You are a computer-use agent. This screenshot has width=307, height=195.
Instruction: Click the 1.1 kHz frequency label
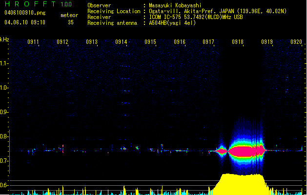pos(4,63)
